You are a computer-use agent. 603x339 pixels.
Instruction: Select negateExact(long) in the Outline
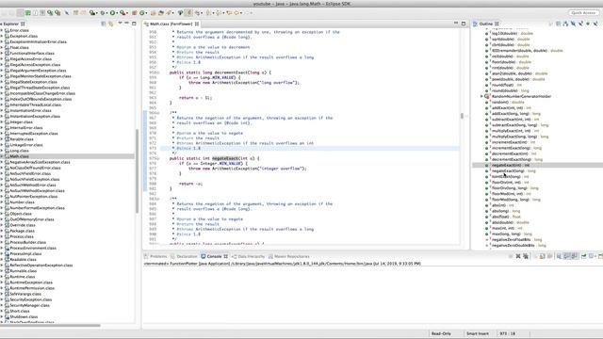[513, 170]
